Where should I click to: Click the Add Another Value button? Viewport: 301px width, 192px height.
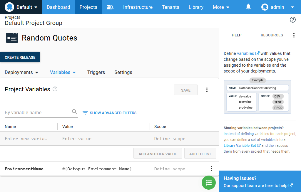pos(158,154)
